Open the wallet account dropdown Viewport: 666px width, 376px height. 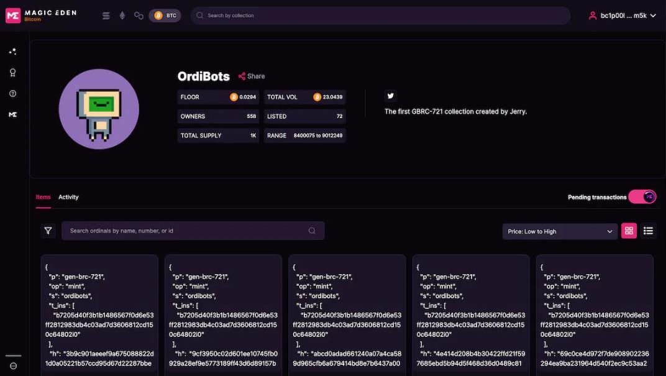[622, 16]
